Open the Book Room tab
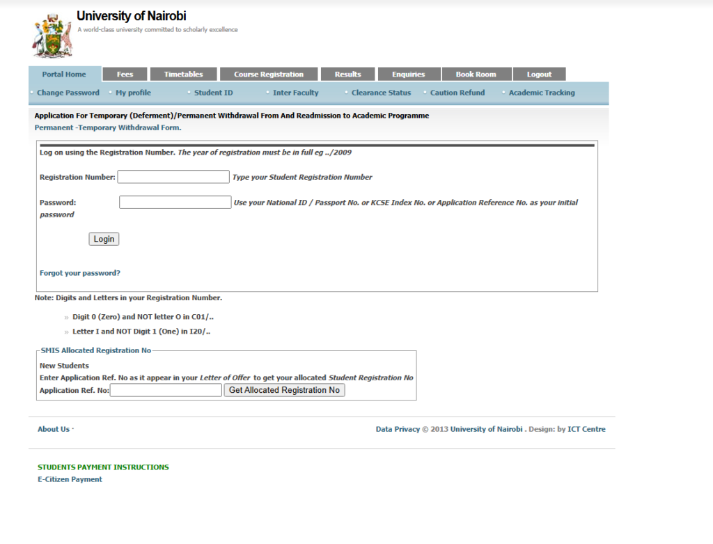The width and height of the screenshot is (713, 544). pyautogui.click(x=476, y=75)
